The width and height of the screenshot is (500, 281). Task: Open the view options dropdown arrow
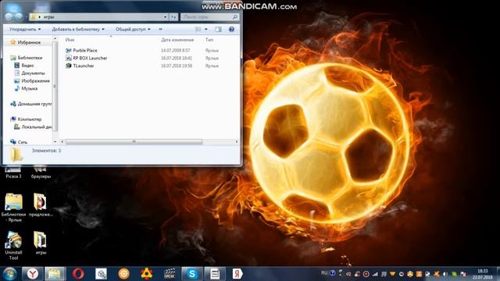point(206,30)
